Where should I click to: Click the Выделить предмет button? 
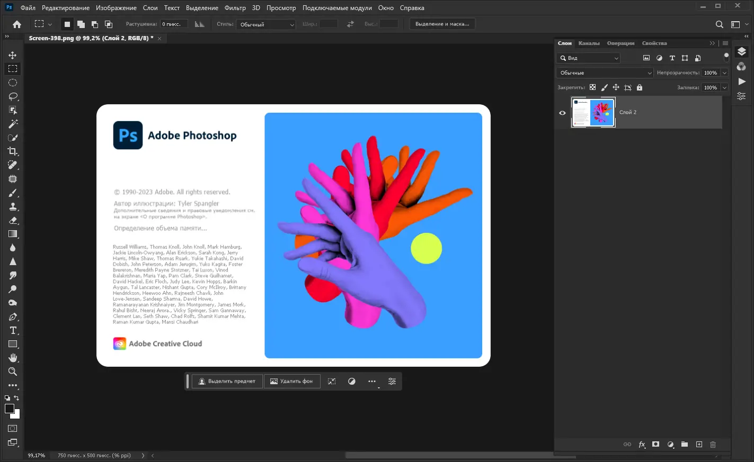coord(227,382)
